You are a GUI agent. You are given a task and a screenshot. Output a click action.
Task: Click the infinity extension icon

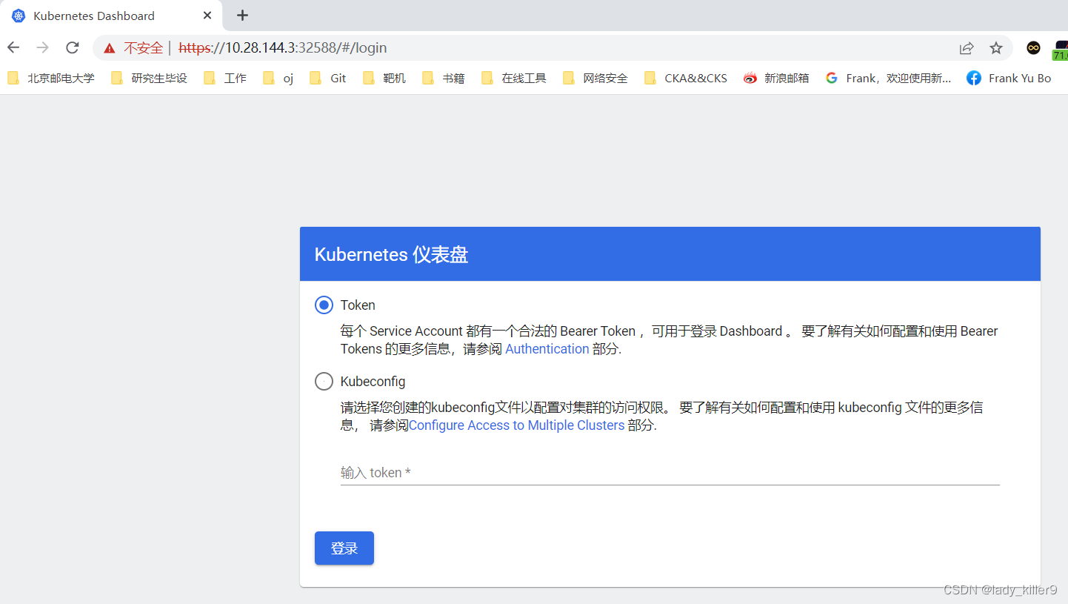coord(1033,47)
